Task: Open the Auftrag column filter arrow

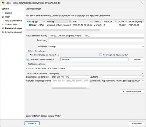Action: [70, 22]
